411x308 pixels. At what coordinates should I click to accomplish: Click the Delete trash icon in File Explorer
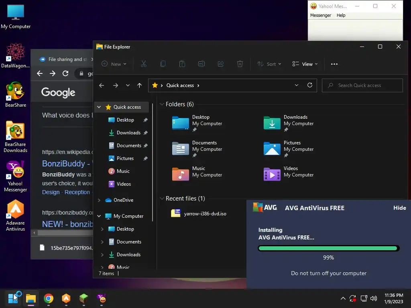tap(240, 64)
